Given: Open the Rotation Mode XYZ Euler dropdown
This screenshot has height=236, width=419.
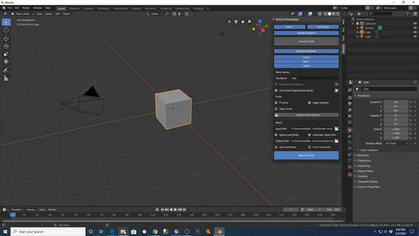Looking at the screenshot, I should coord(397,144).
